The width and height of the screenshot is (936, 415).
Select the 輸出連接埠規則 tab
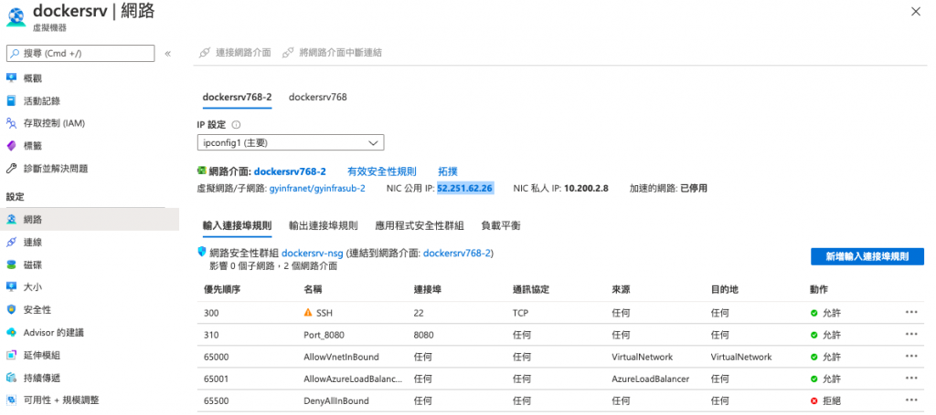[323, 225]
